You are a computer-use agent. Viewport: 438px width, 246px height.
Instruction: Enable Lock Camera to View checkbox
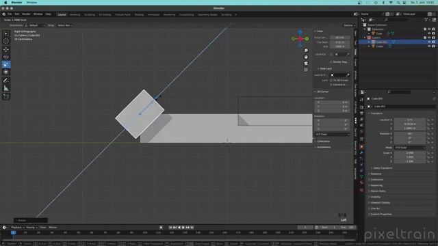point(331,85)
